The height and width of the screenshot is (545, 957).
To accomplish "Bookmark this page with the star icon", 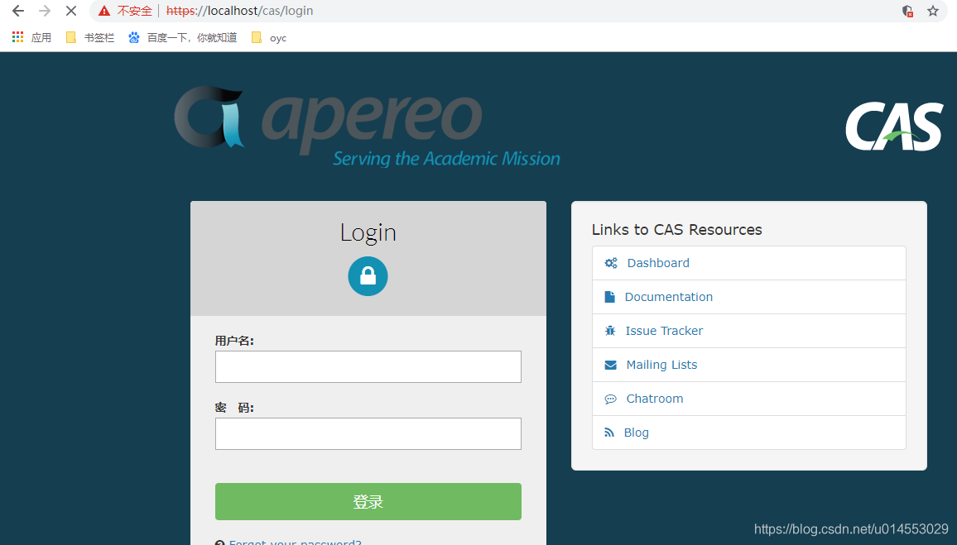I will [933, 11].
